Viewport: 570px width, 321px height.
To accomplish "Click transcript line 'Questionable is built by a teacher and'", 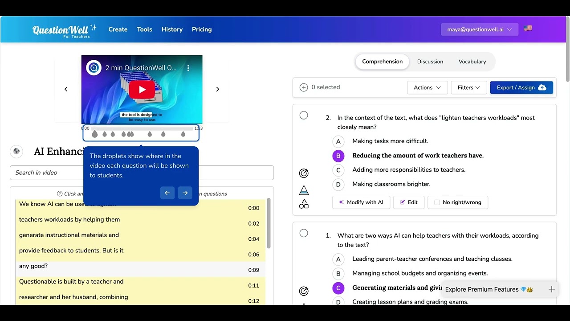I will 71,282.
